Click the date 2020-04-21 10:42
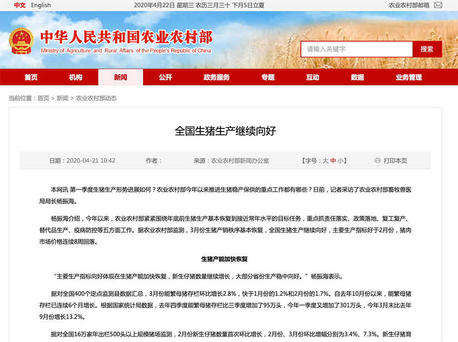458x342 pixels. [x=91, y=160]
